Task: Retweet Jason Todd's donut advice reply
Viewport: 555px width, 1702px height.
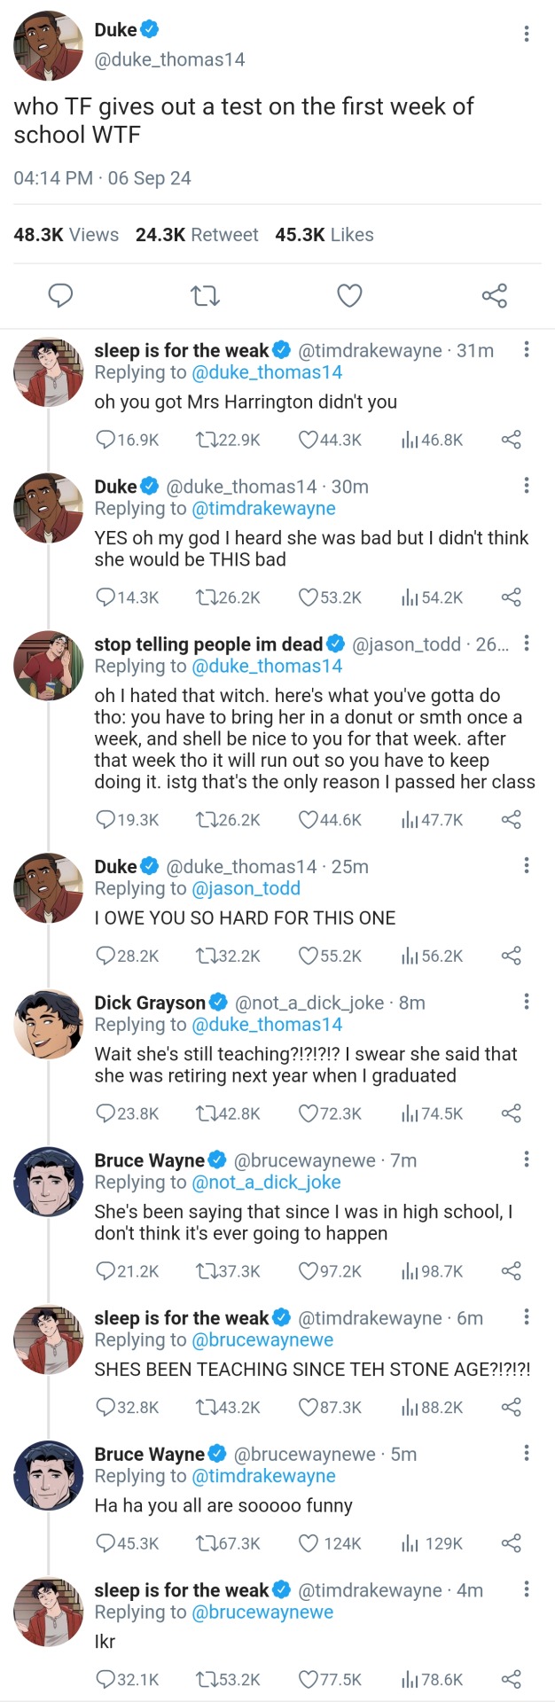Action: 206,820
